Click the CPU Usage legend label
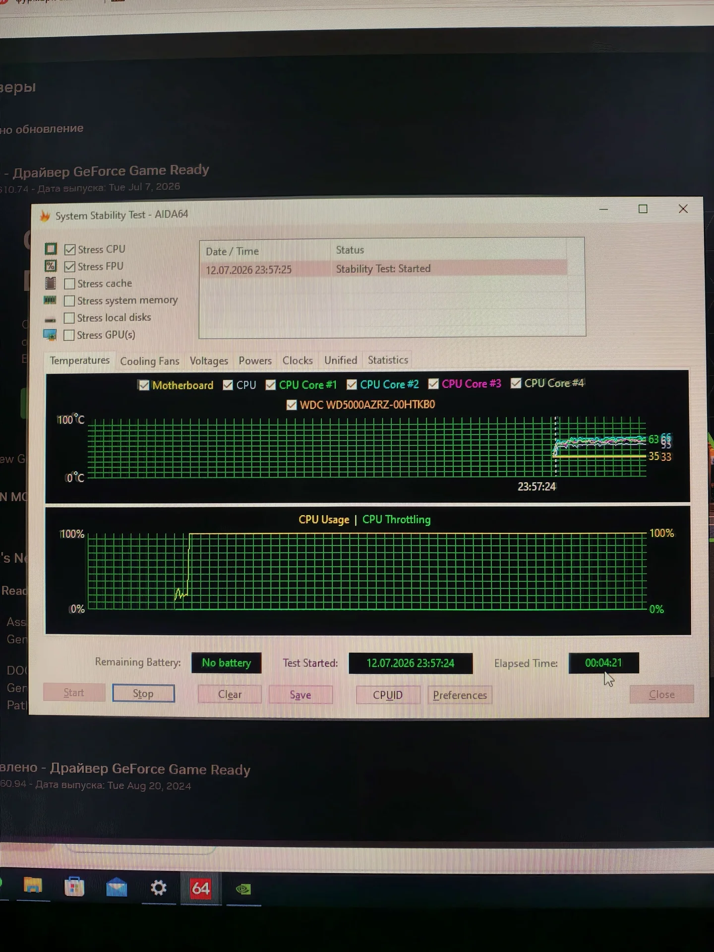 pyautogui.click(x=324, y=520)
